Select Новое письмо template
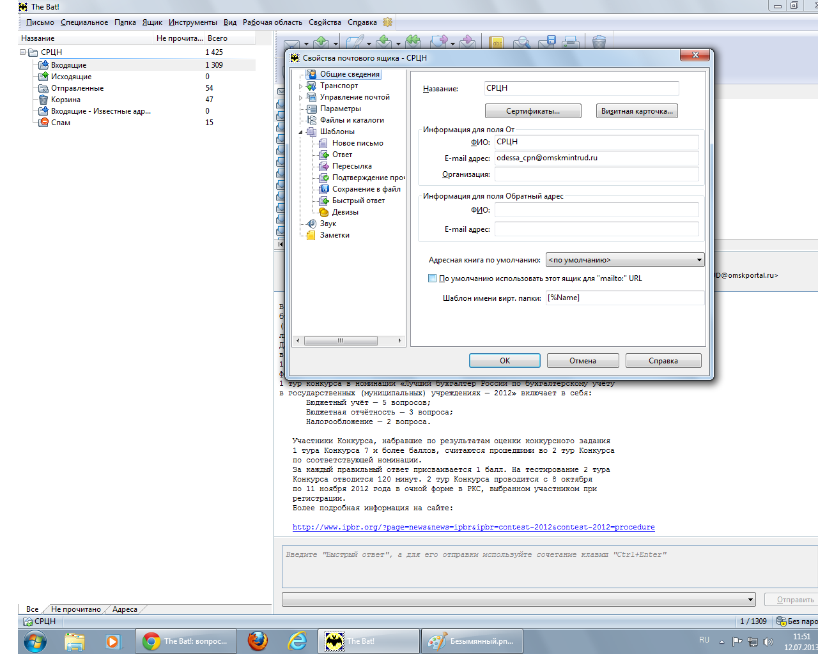This screenshot has width=818, height=654. point(357,143)
